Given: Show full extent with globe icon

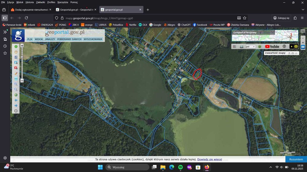Looking at the screenshot, I should click(16, 95).
